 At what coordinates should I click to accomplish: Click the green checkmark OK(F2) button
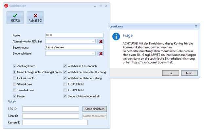15,17
